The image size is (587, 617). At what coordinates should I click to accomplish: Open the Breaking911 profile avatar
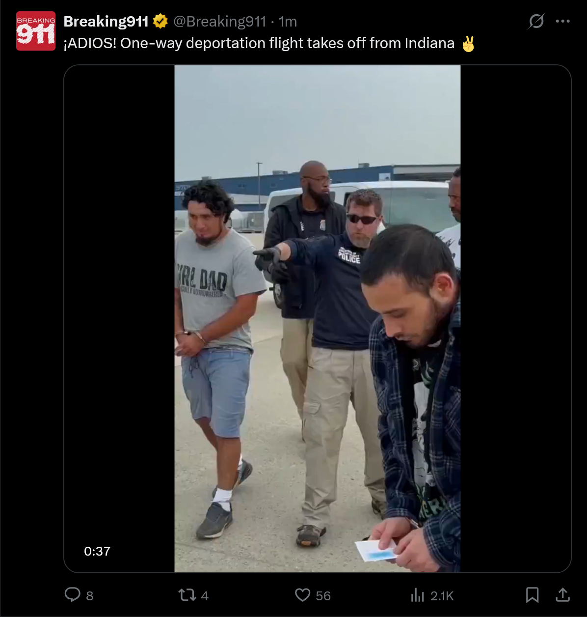pos(36,31)
